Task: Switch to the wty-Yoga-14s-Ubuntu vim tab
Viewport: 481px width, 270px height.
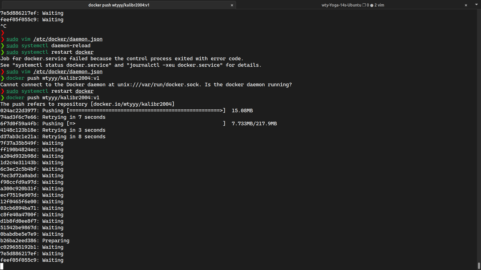Action: tap(353, 5)
